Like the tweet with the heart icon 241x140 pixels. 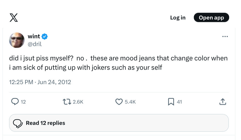(x=119, y=102)
